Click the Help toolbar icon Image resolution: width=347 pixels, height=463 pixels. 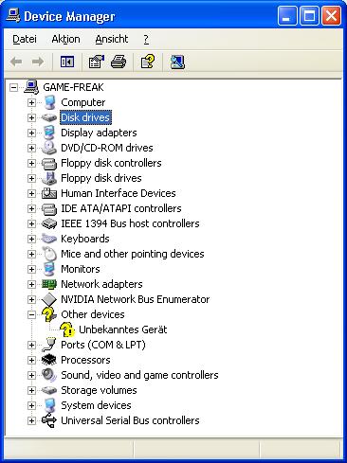pos(148,62)
